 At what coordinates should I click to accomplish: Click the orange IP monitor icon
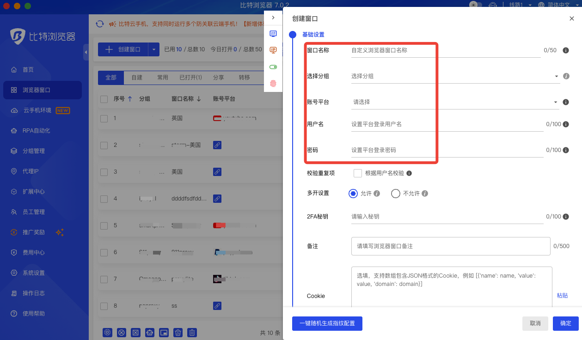[x=273, y=50]
